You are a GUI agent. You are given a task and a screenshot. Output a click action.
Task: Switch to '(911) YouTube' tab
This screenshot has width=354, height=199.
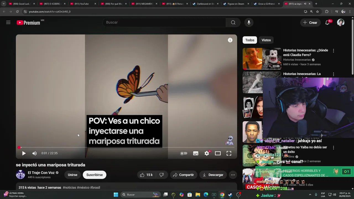coord(82,4)
